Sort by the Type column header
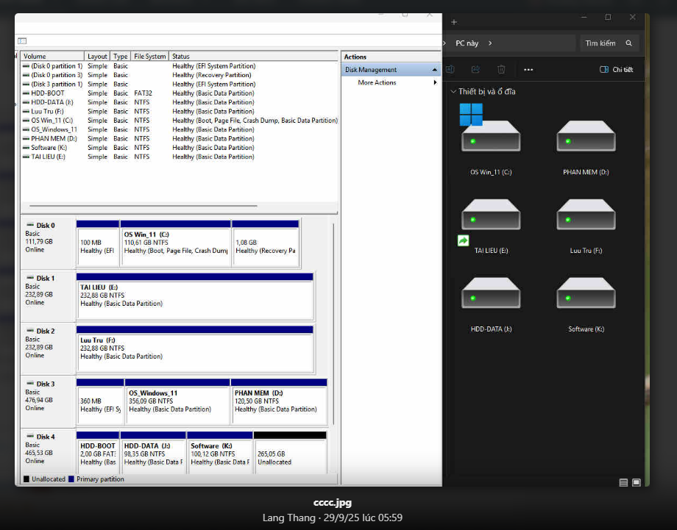This screenshot has width=677, height=530. [121, 56]
